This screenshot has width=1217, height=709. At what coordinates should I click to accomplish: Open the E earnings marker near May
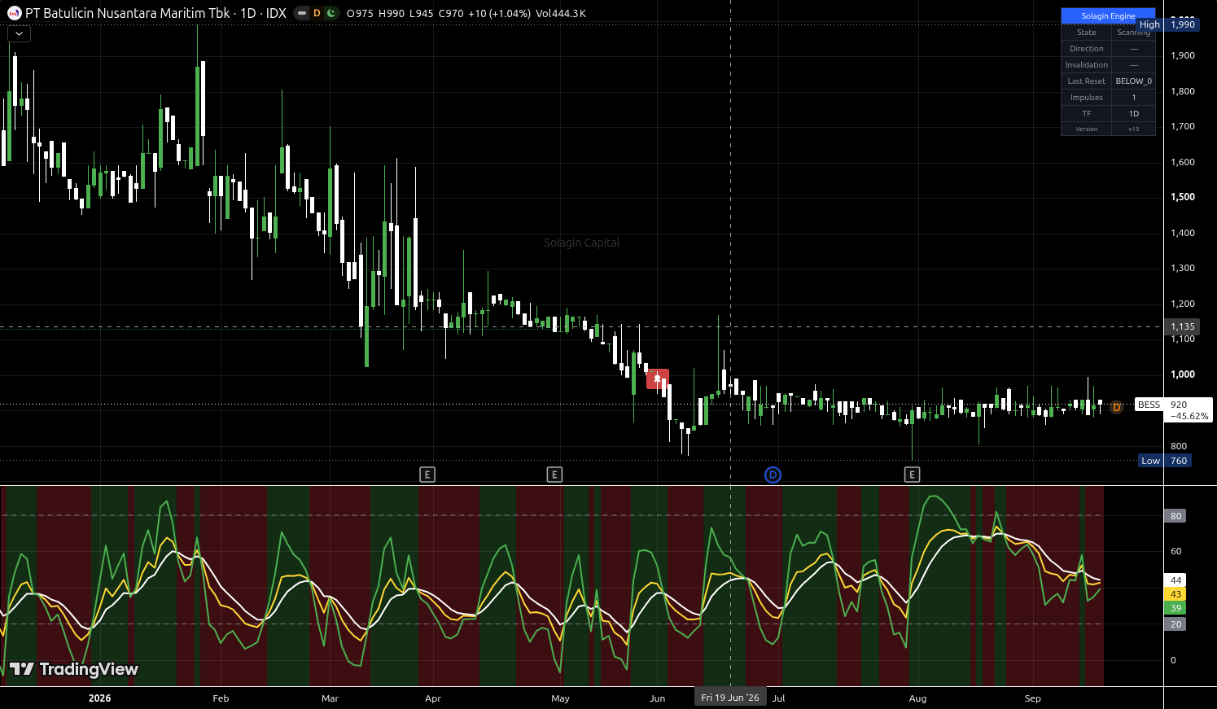pos(554,475)
